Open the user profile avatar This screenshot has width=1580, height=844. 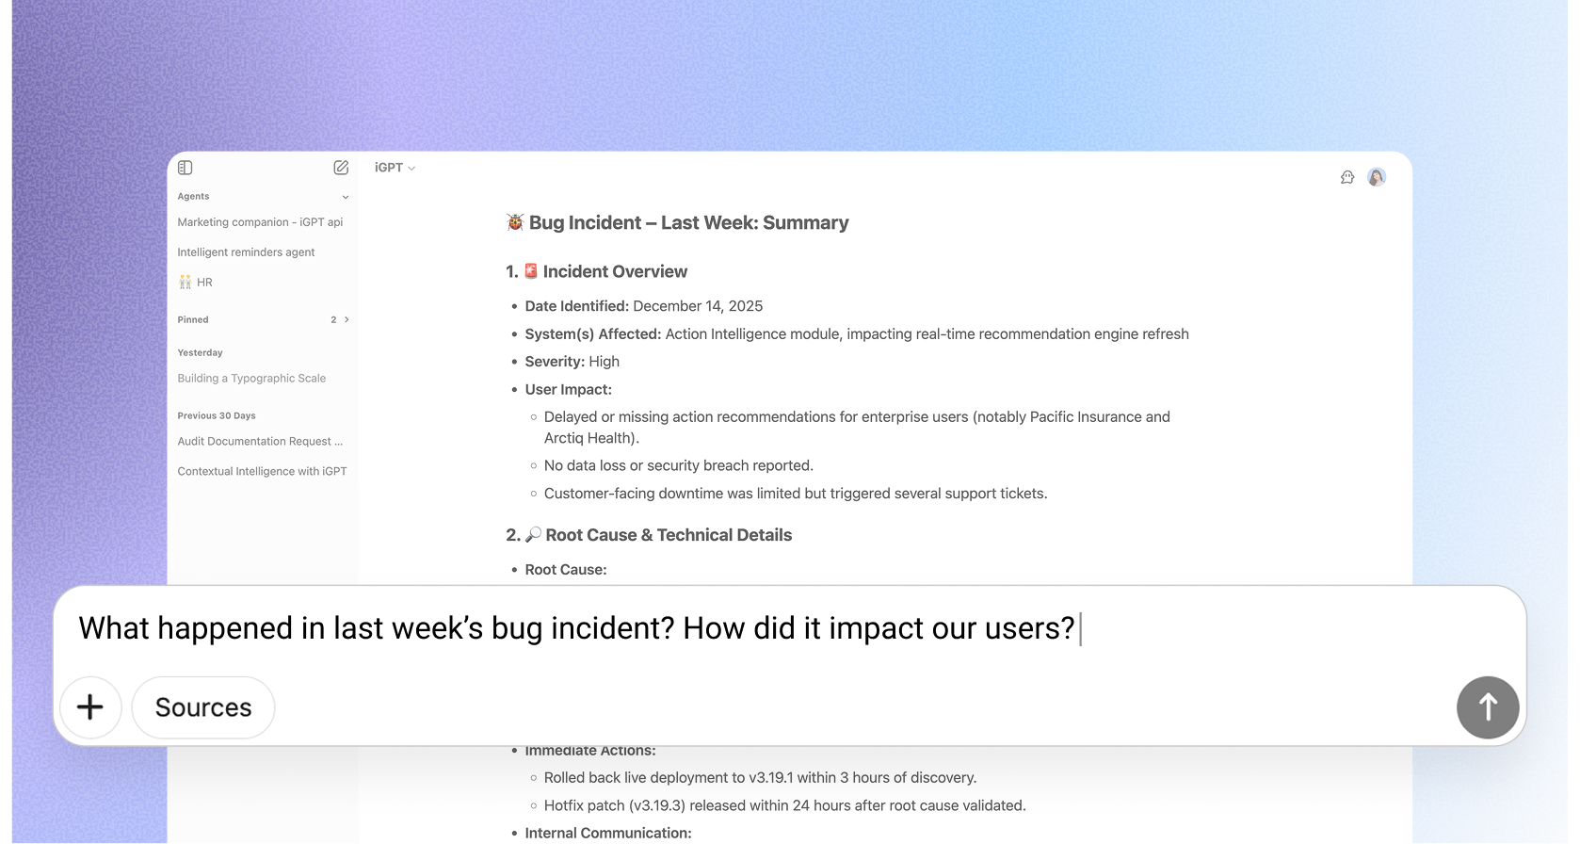(1377, 177)
